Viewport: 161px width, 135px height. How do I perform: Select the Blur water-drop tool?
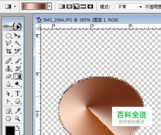click(8, 84)
